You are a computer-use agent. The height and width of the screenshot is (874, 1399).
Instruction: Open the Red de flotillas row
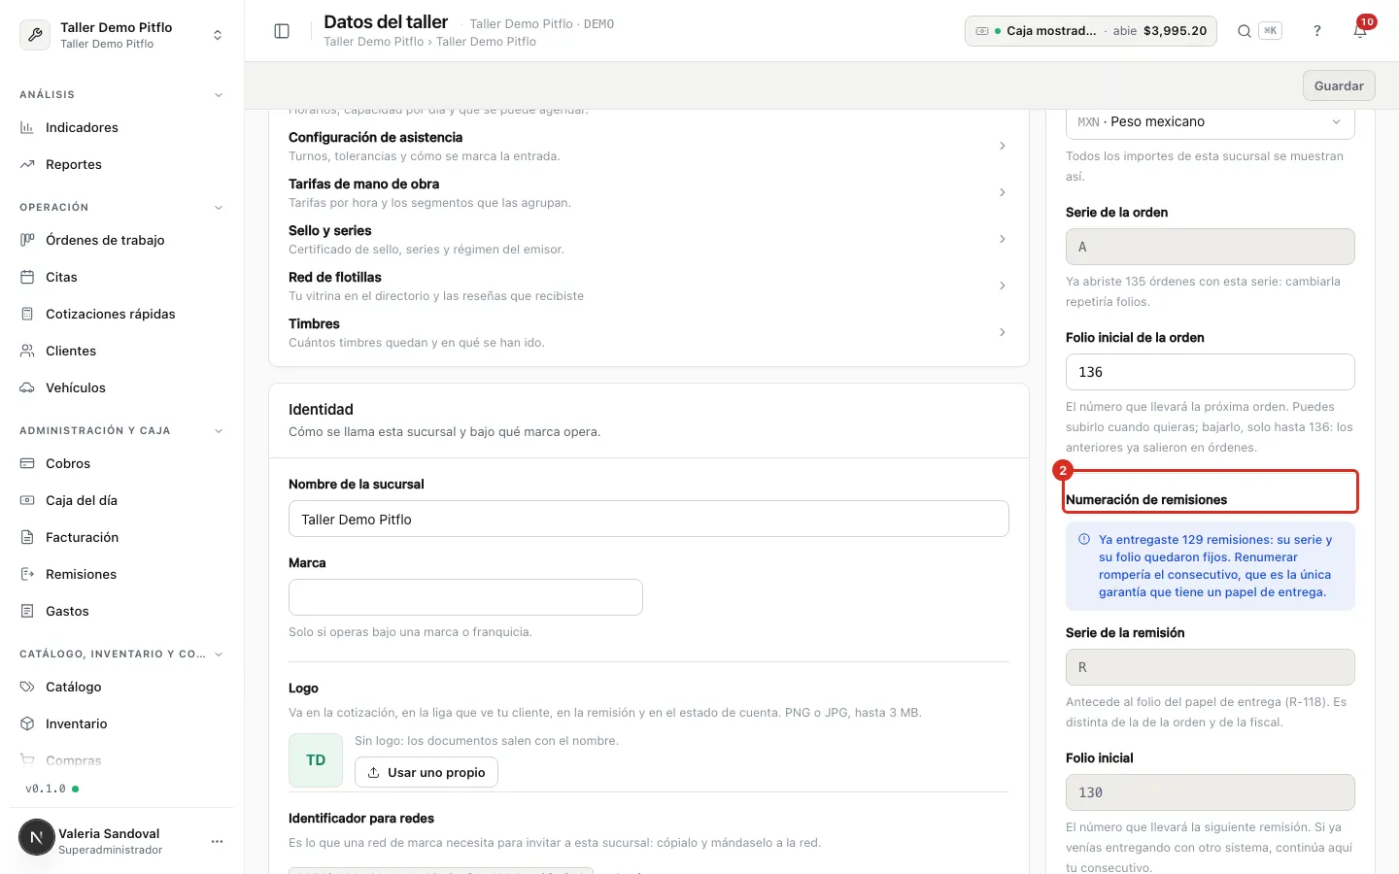pyautogui.click(x=648, y=286)
